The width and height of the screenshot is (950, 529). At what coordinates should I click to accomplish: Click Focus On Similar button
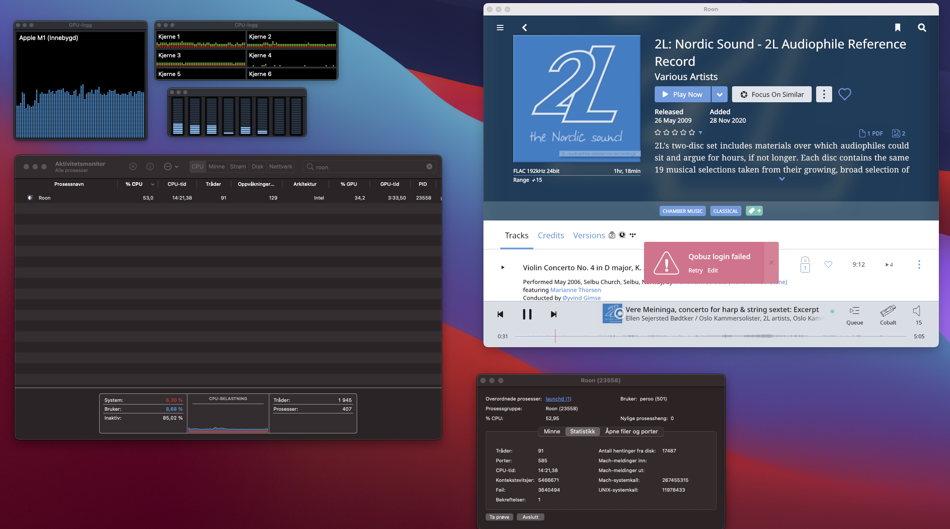(x=772, y=94)
